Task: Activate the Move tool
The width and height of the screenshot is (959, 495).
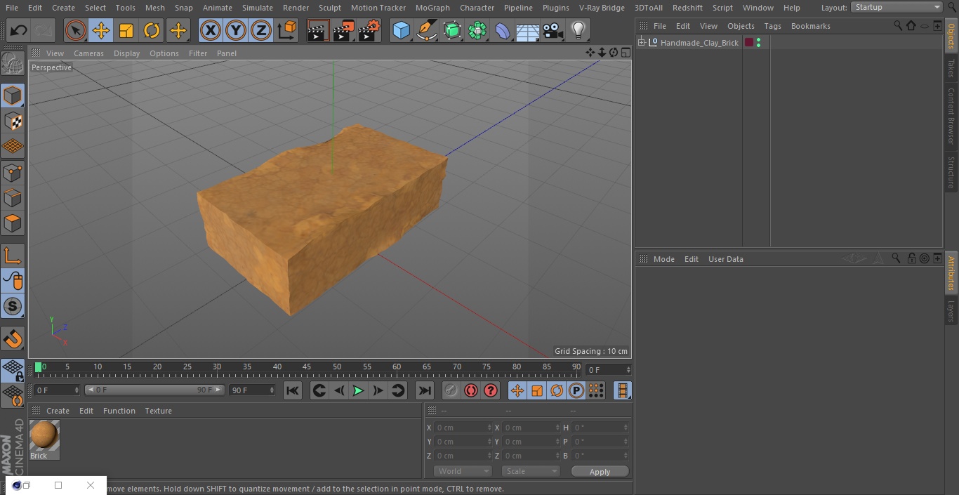Action: (x=101, y=31)
